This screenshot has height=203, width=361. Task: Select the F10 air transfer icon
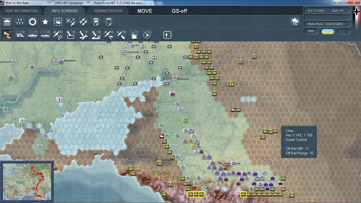(x=121, y=35)
